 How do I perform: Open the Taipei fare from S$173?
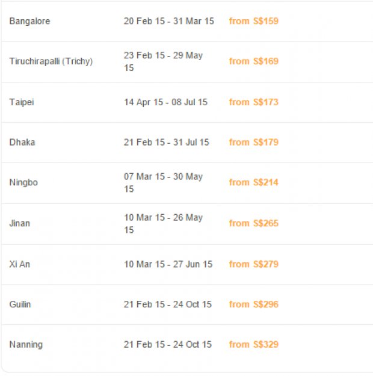click(253, 102)
